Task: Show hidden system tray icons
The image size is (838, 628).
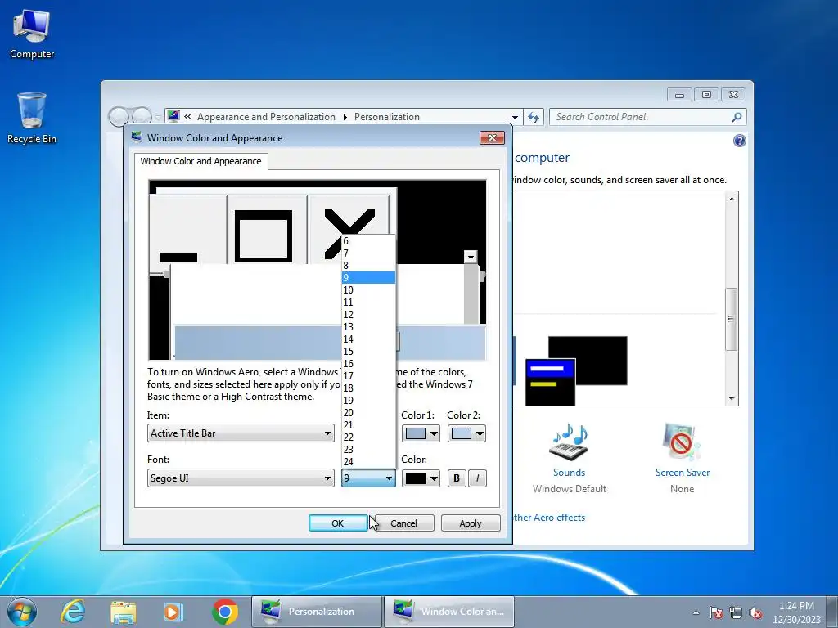Action: (x=696, y=612)
